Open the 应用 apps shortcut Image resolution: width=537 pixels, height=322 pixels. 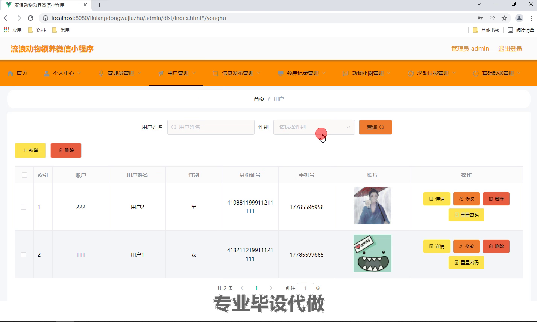click(13, 30)
